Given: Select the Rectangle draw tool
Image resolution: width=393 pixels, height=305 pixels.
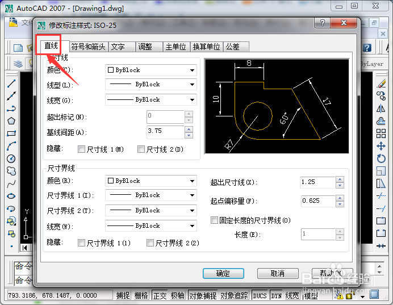Looking at the screenshot, I should (11, 133).
